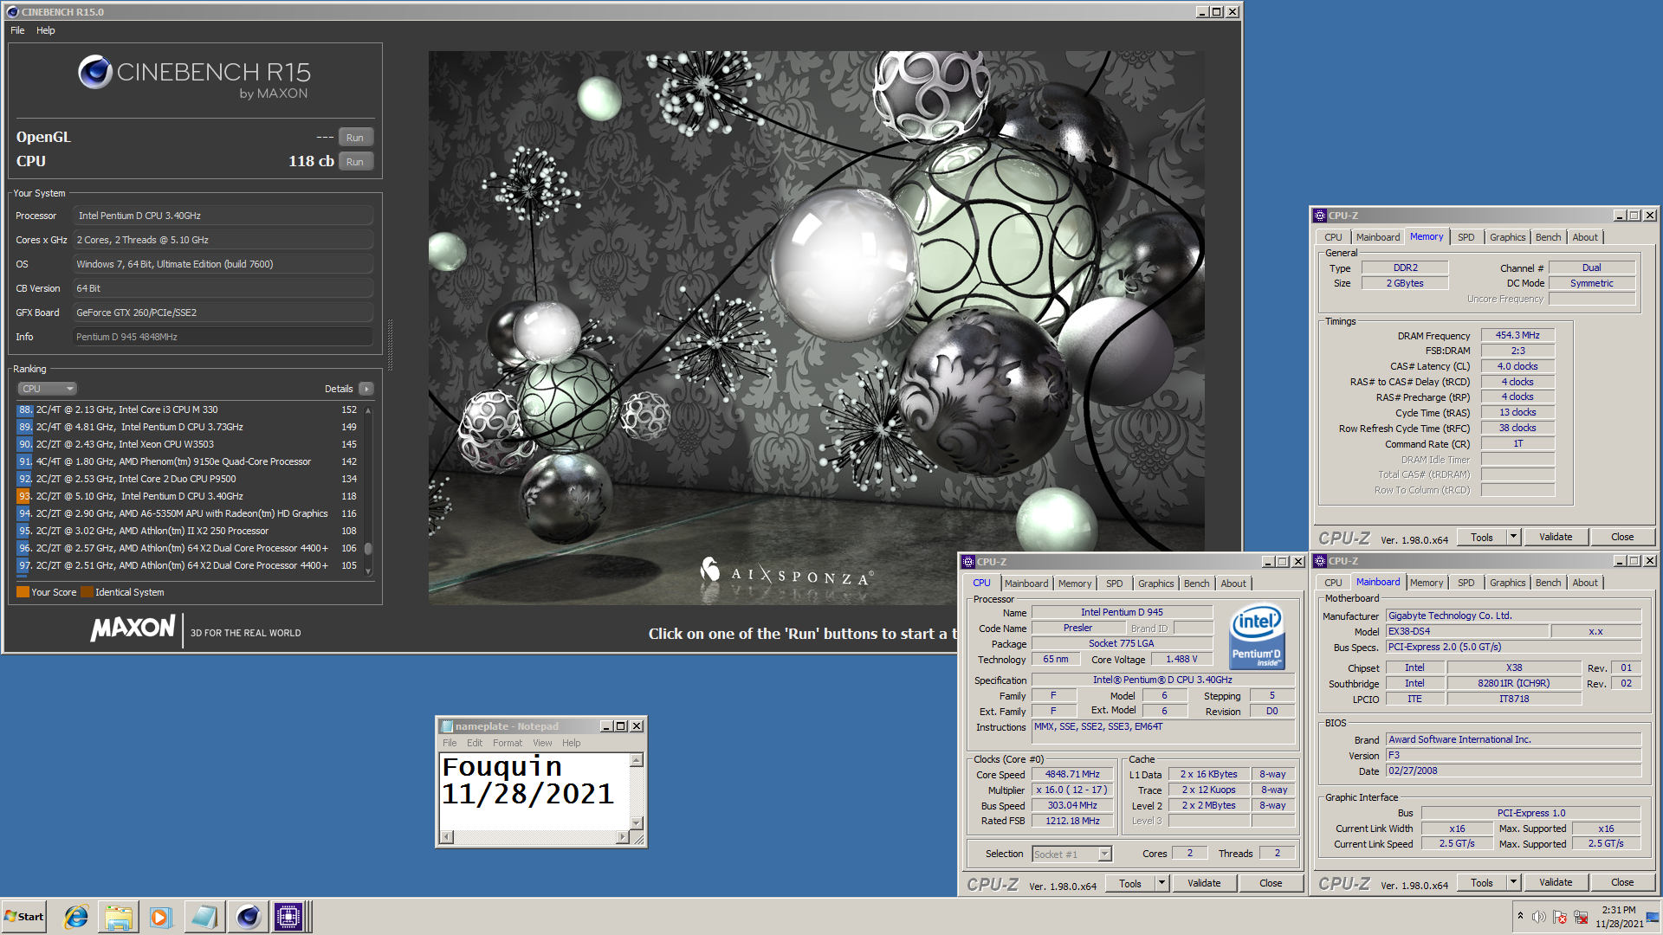Click the Cinebench title bar icon
1663x935 pixels.
click(12, 12)
